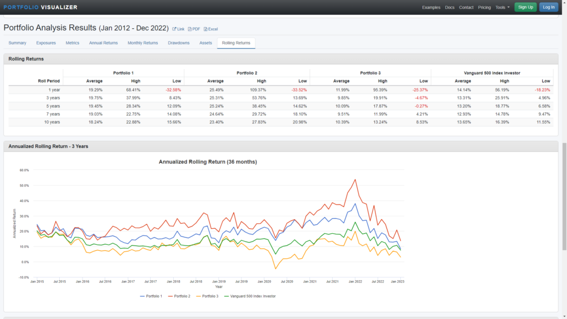
Task: Switch to the Summary tab
Action: pyautogui.click(x=17, y=43)
